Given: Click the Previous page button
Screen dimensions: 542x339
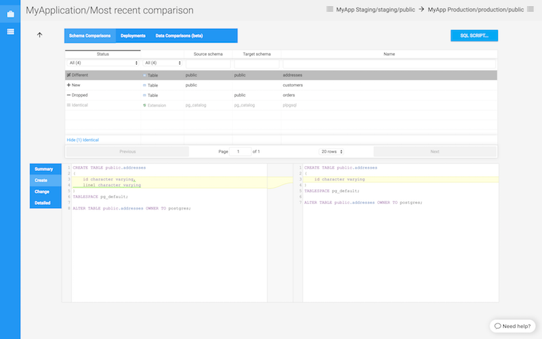Looking at the screenshot, I should (127, 151).
